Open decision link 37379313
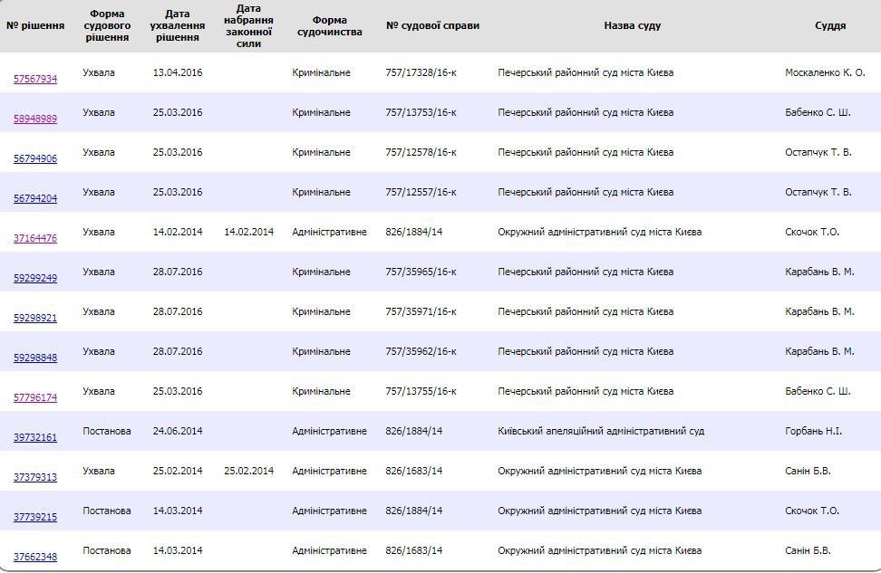 coord(35,478)
